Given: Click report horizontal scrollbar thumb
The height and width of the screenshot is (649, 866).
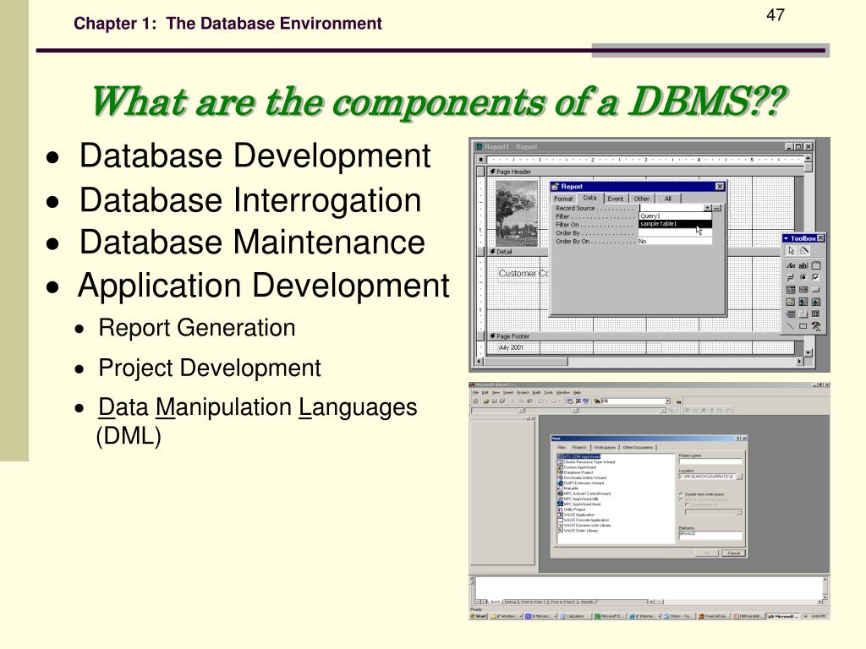Looking at the screenshot, I should [x=525, y=362].
